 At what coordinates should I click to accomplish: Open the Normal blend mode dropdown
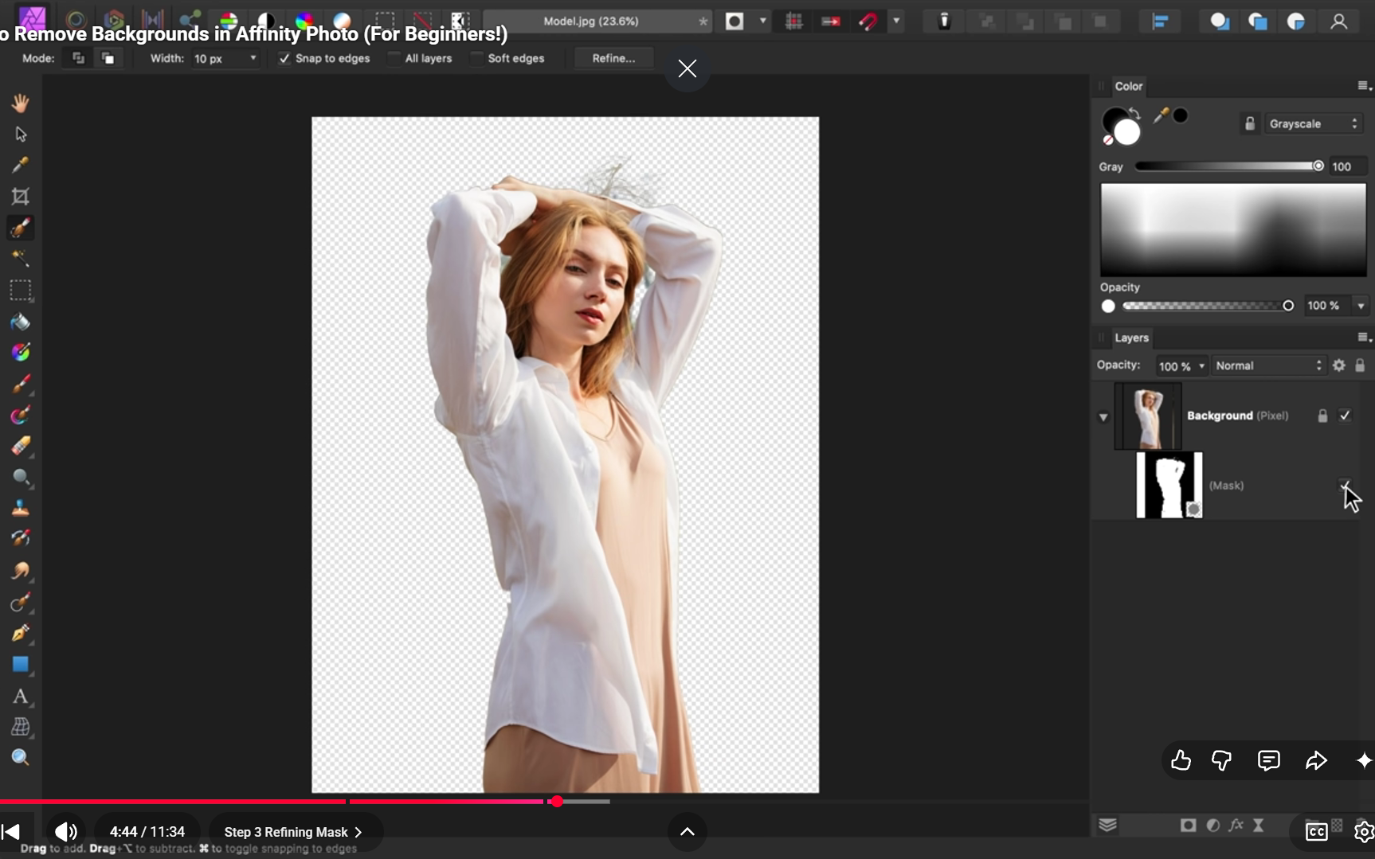[1268, 366]
